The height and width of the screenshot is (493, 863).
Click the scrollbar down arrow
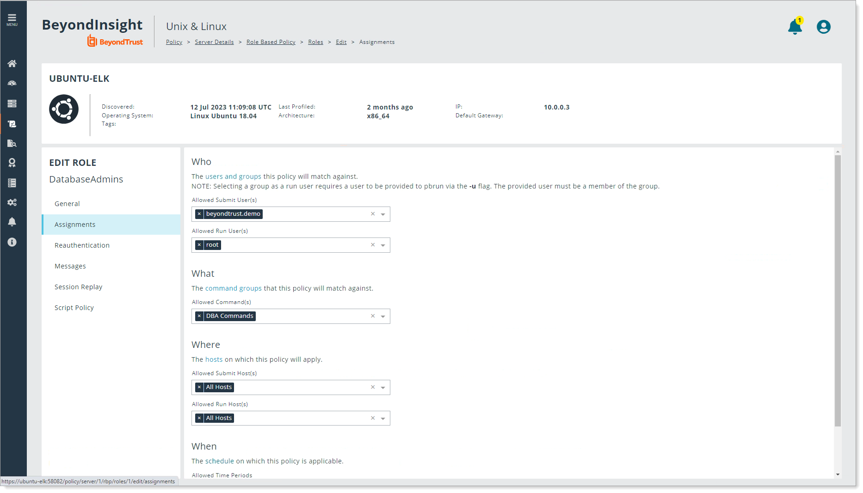pyautogui.click(x=838, y=475)
